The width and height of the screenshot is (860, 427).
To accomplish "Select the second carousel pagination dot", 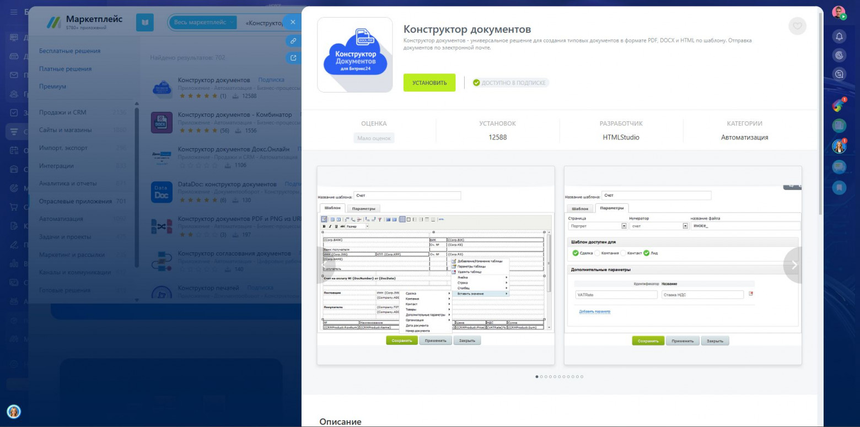I will click(542, 377).
